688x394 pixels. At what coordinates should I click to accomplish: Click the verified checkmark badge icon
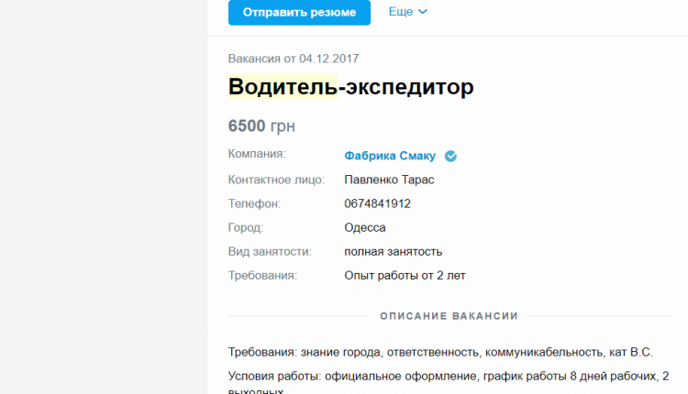pos(450,156)
